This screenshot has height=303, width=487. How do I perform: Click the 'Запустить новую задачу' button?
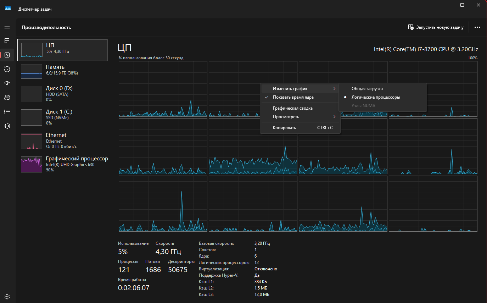tap(436, 27)
